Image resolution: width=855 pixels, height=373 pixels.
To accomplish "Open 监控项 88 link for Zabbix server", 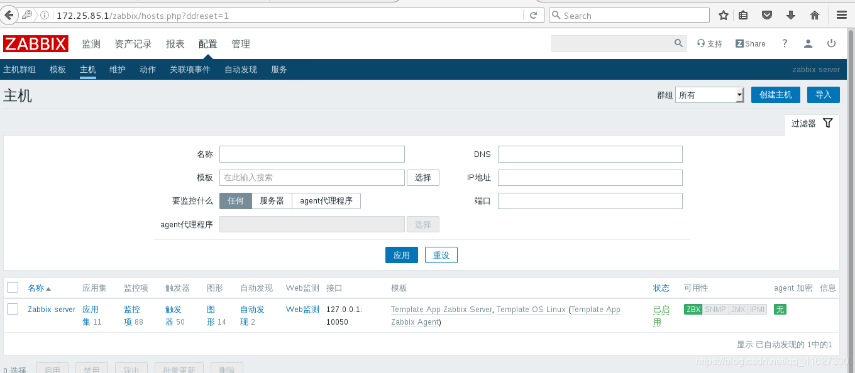I will tap(133, 315).
